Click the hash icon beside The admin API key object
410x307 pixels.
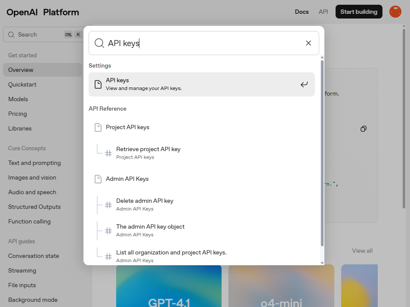[x=108, y=231]
